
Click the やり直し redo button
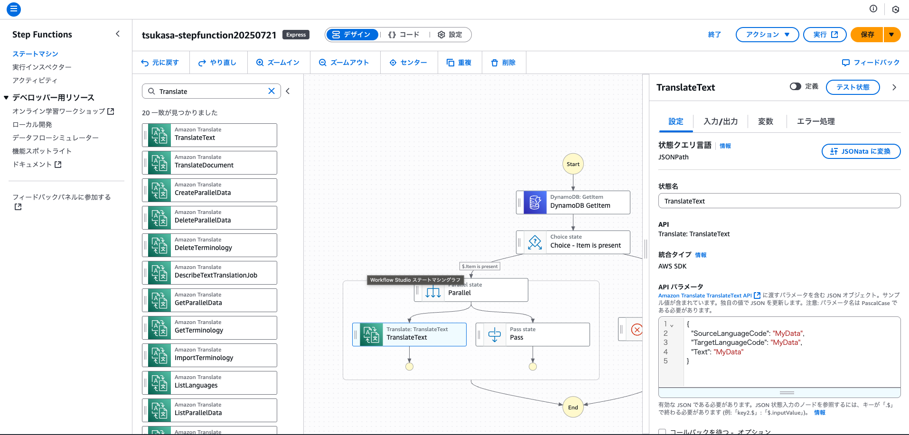click(x=217, y=63)
